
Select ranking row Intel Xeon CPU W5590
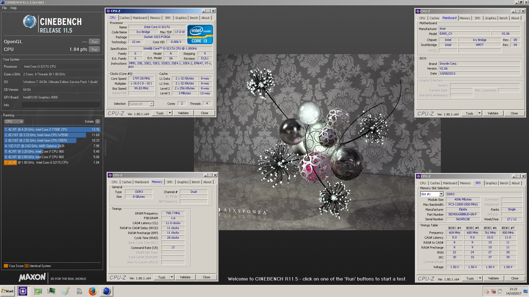[52, 135]
